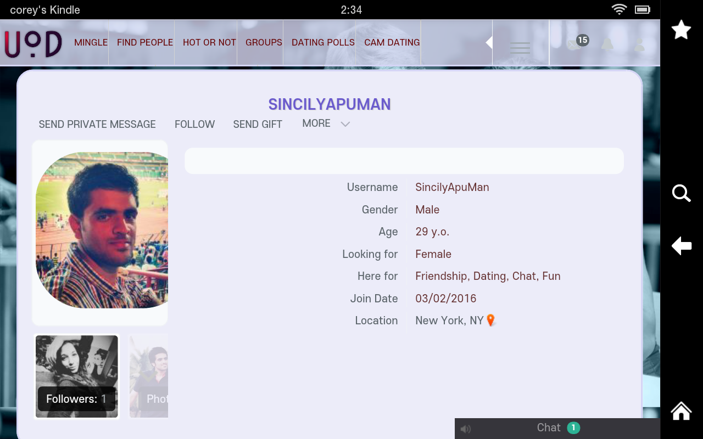703x439 pixels.
Task: Check the Wi-Fi status icon
Action: pyautogui.click(x=619, y=9)
